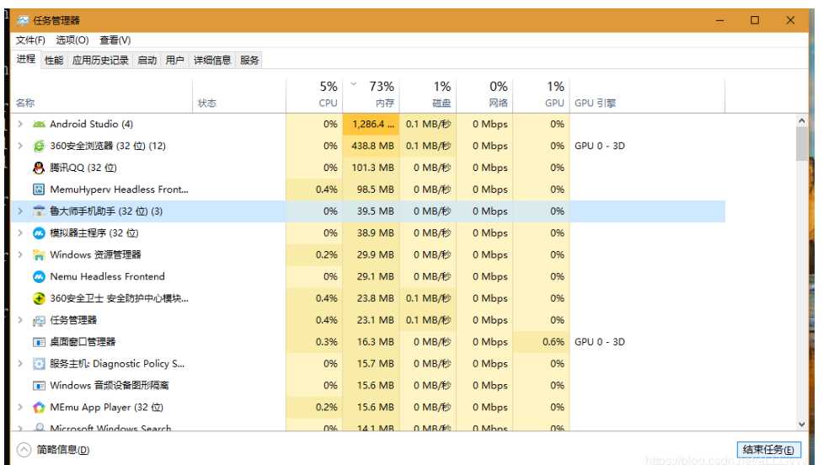The height and width of the screenshot is (465, 829).
Task: Switch to the 启动 tab
Action: pyautogui.click(x=147, y=61)
